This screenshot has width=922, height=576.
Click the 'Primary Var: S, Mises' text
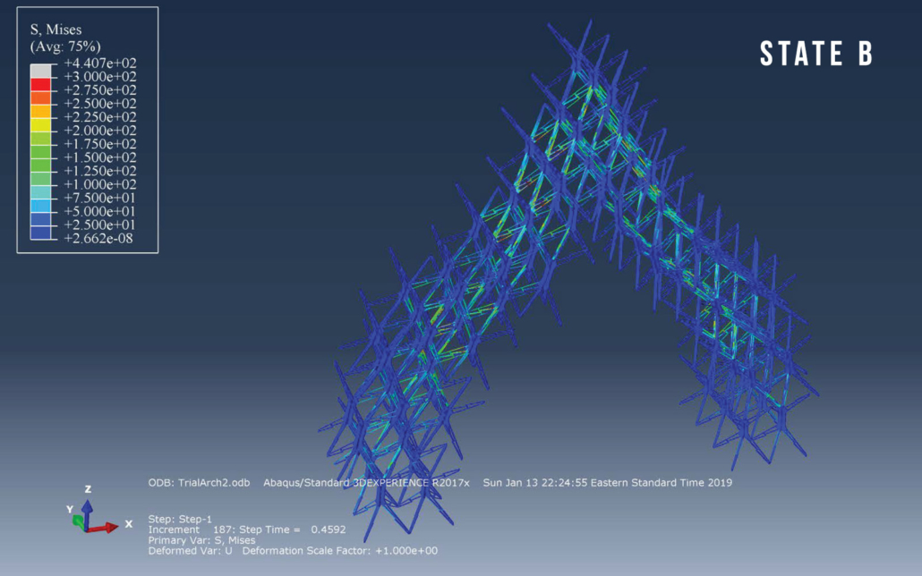201,540
